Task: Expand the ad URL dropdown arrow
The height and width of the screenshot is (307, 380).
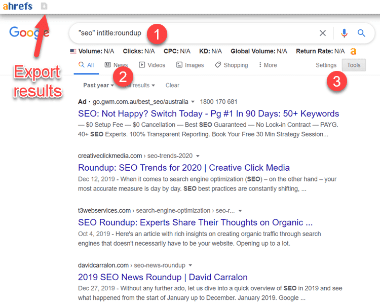Action: pyautogui.click(x=193, y=102)
